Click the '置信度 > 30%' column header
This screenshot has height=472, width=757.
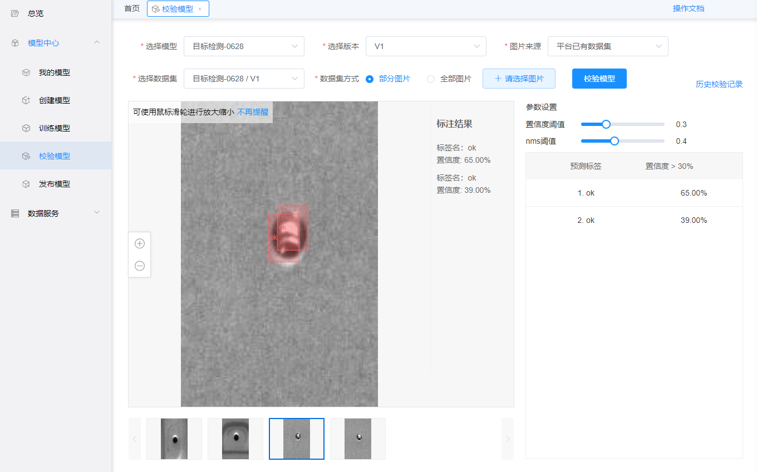(x=669, y=166)
